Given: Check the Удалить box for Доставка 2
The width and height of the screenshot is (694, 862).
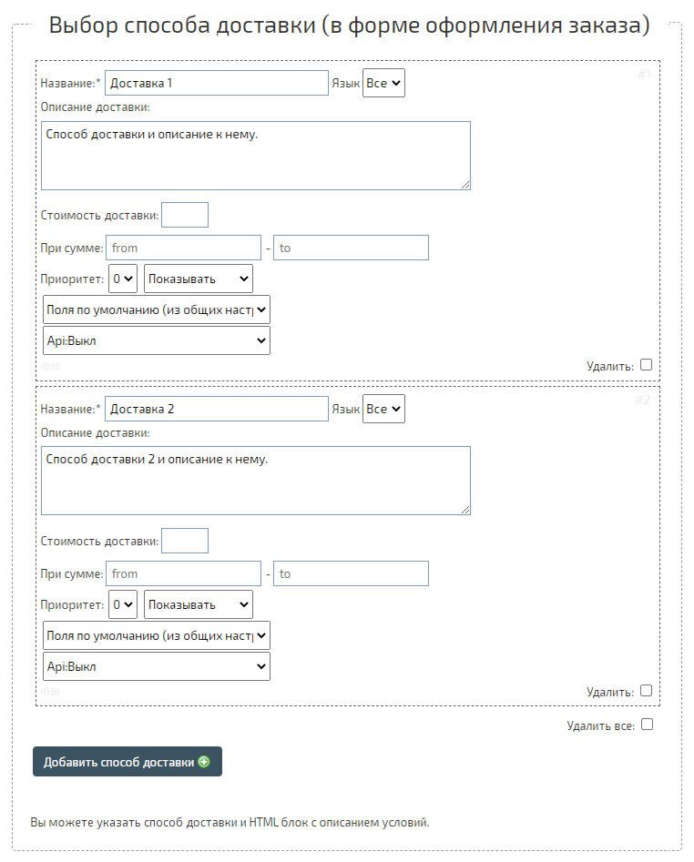Looking at the screenshot, I should pyautogui.click(x=647, y=691).
